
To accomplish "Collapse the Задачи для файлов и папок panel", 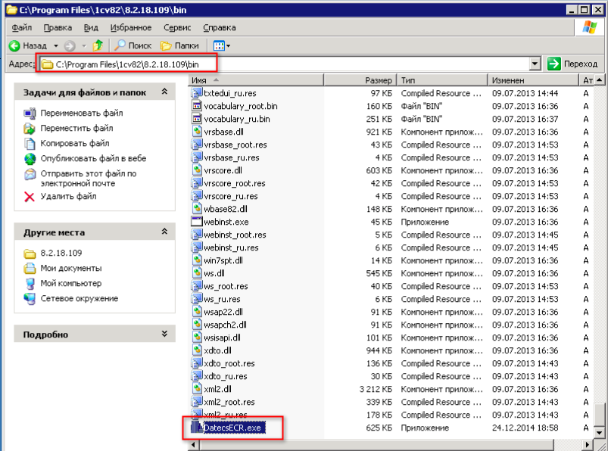I will click(164, 92).
